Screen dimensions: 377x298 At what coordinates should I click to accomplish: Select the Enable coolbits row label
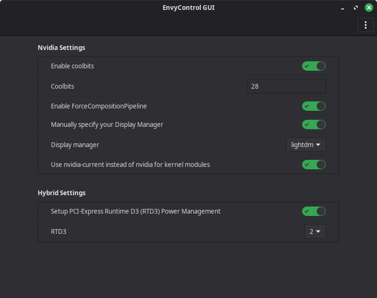[72, 66]
